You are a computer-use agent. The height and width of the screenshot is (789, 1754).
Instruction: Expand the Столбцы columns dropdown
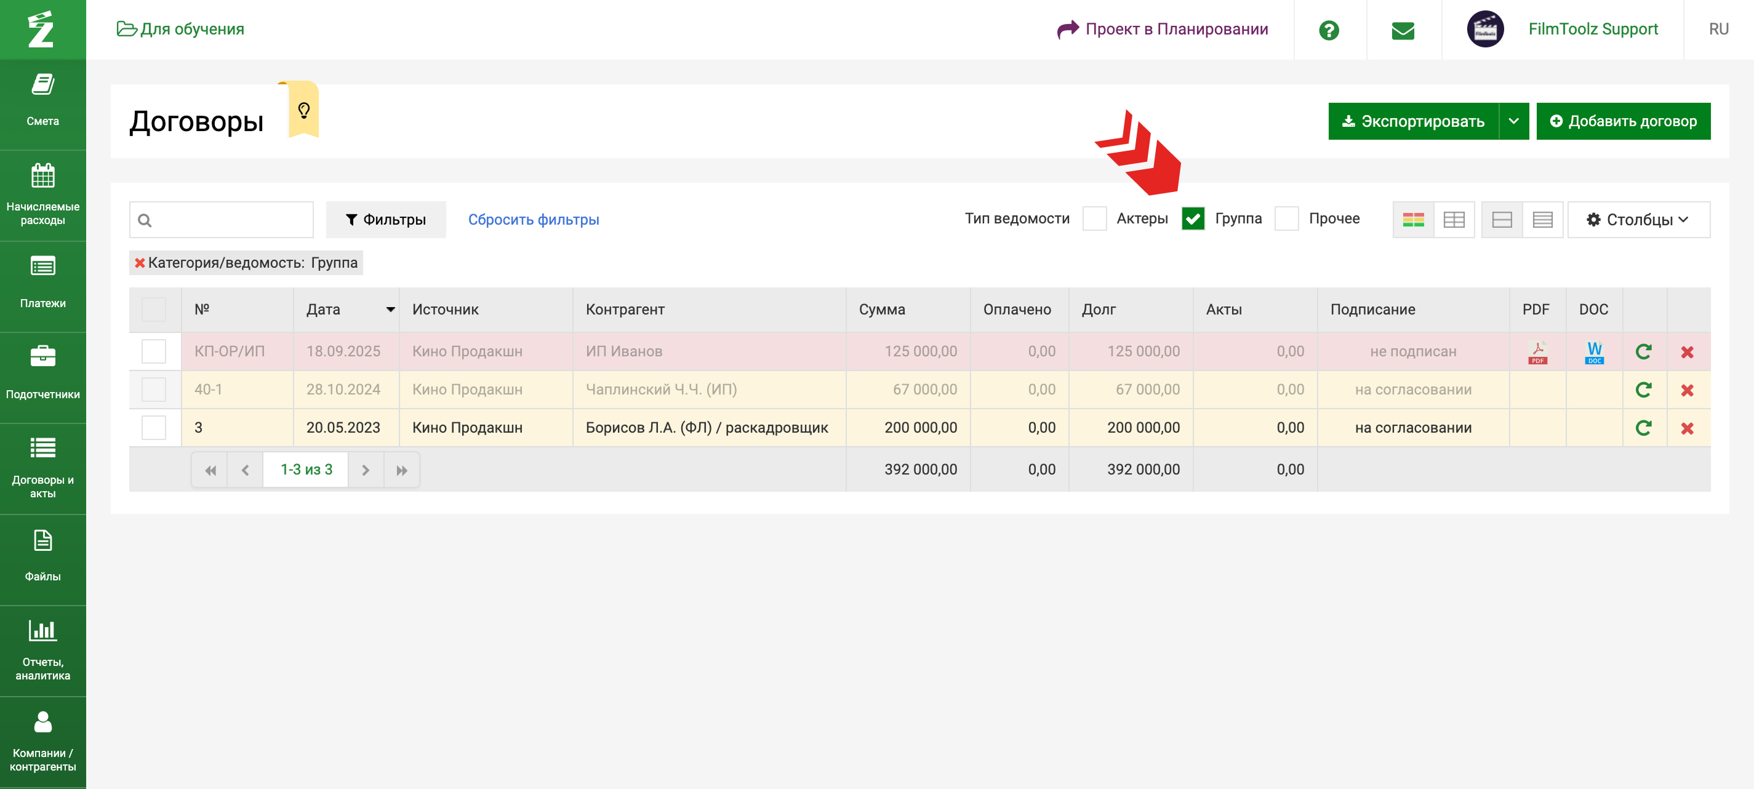pyautogui.click(x=1638, y=220)
